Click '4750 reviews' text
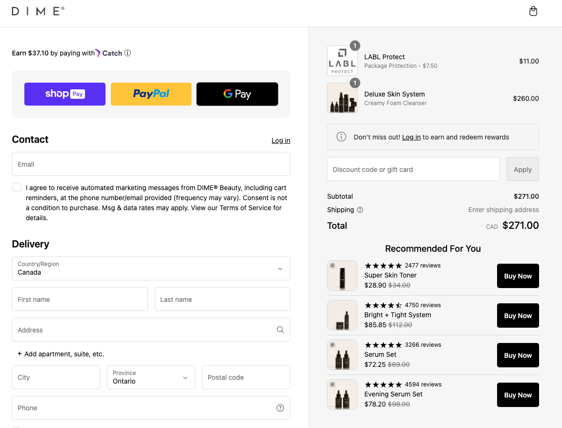 pos(423,305)
